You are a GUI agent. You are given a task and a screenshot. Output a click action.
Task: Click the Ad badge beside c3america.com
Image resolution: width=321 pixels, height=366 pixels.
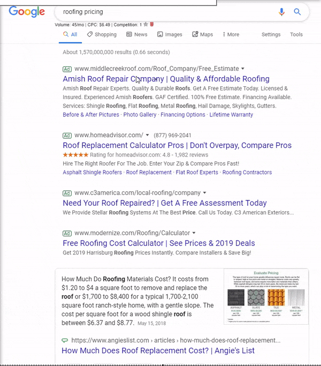(67, 193)
